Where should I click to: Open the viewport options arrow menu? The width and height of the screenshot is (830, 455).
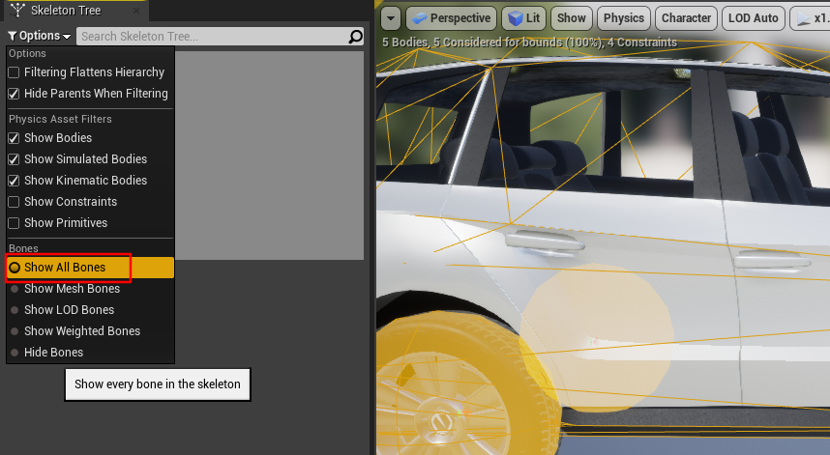[391, 18]
